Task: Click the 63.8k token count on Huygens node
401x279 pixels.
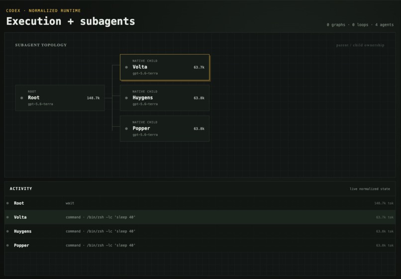Action: (199, 98)
